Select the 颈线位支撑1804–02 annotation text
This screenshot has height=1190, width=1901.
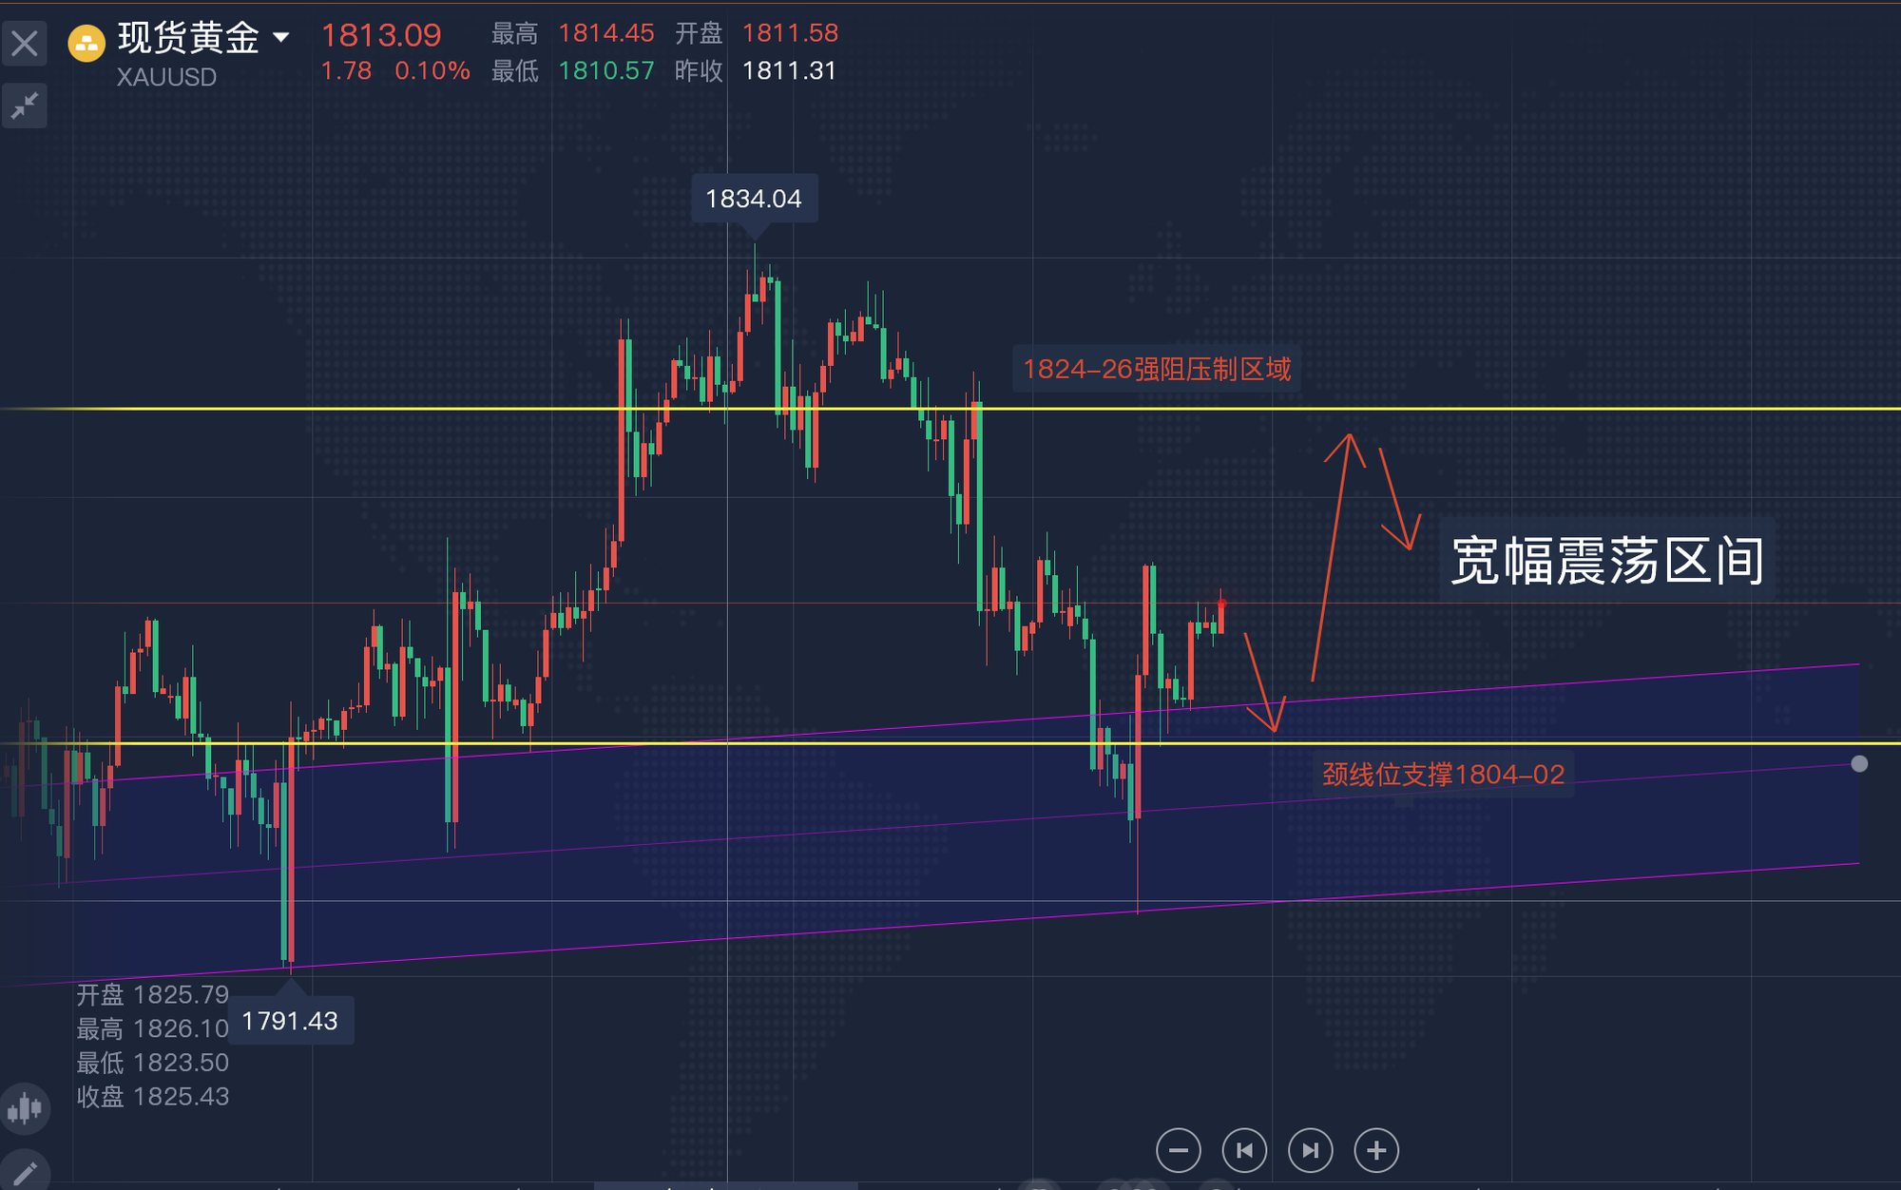[1443, 775]
